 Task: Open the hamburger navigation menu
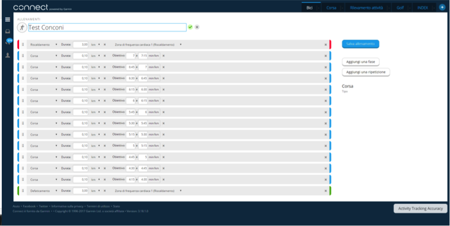click(x=8, y=20)
